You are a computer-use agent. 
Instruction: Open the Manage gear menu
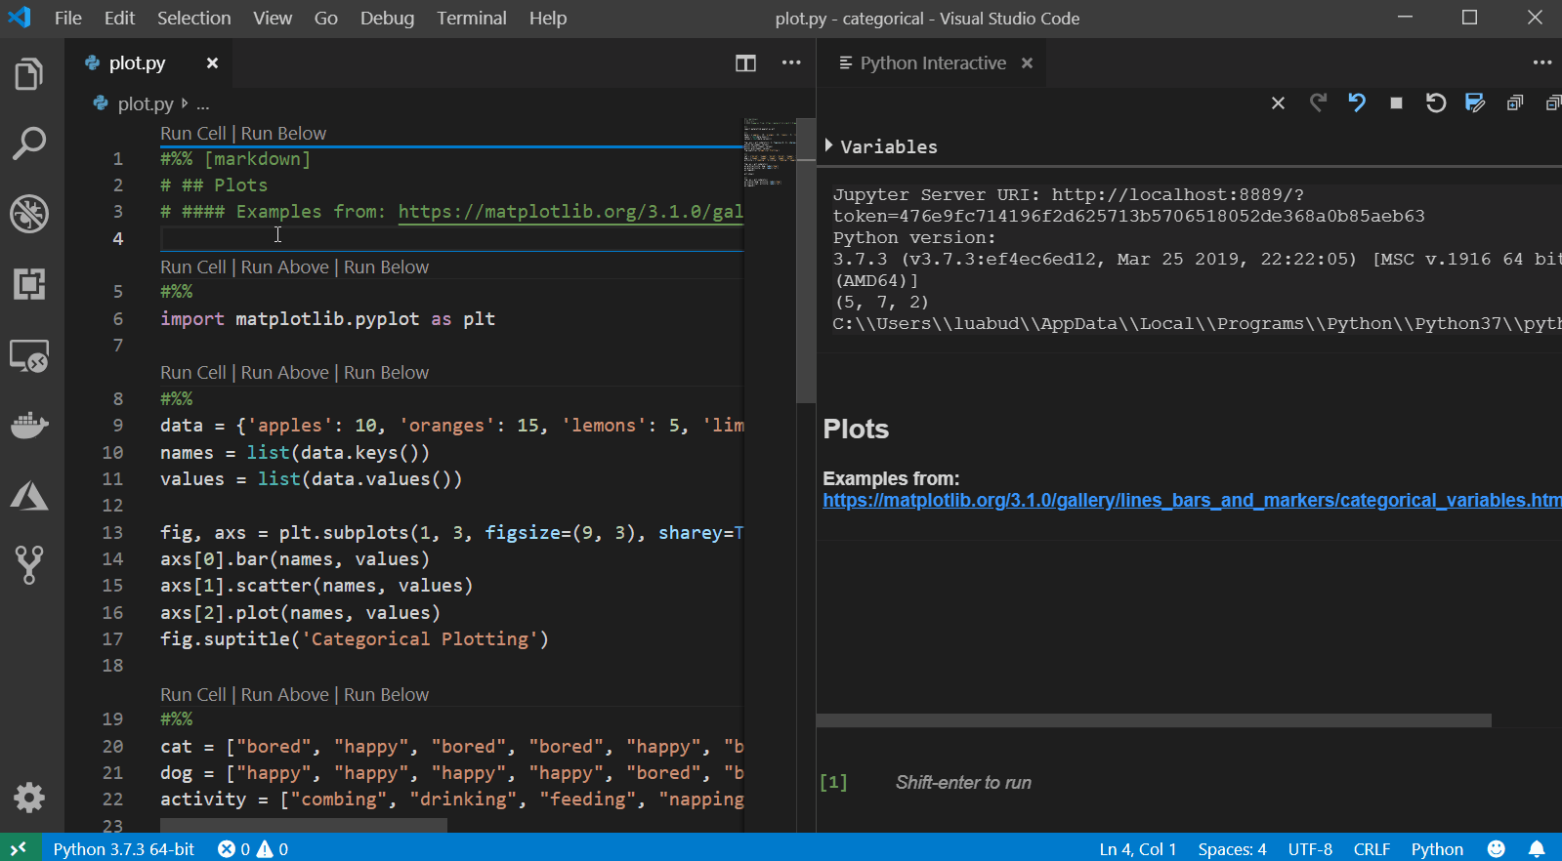click(x=29, y=798)
